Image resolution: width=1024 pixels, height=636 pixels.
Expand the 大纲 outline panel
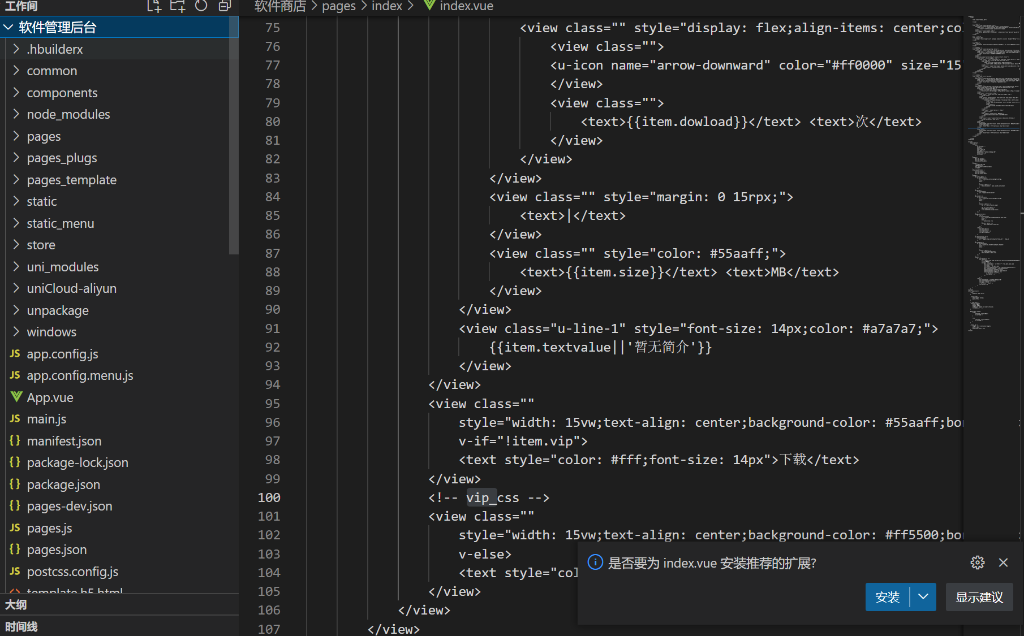click(x=119, y=605)
